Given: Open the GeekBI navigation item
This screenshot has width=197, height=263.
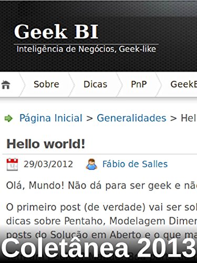Looking at the screenshot, I should tap(184, 84).
